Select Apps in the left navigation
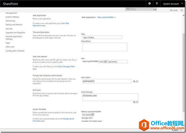This screenshot has width=186, height=133. pyautogui.click(x=8, y=43)
